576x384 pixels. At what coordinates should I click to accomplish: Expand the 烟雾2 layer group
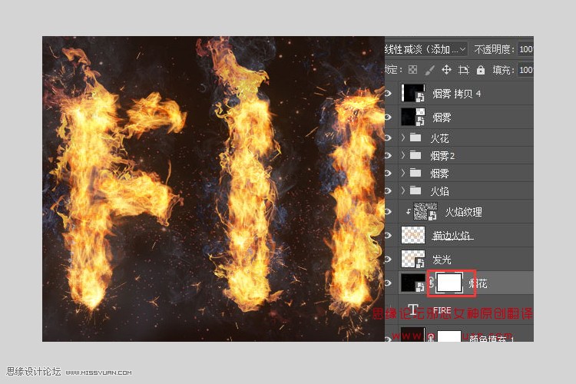point(403,155)
